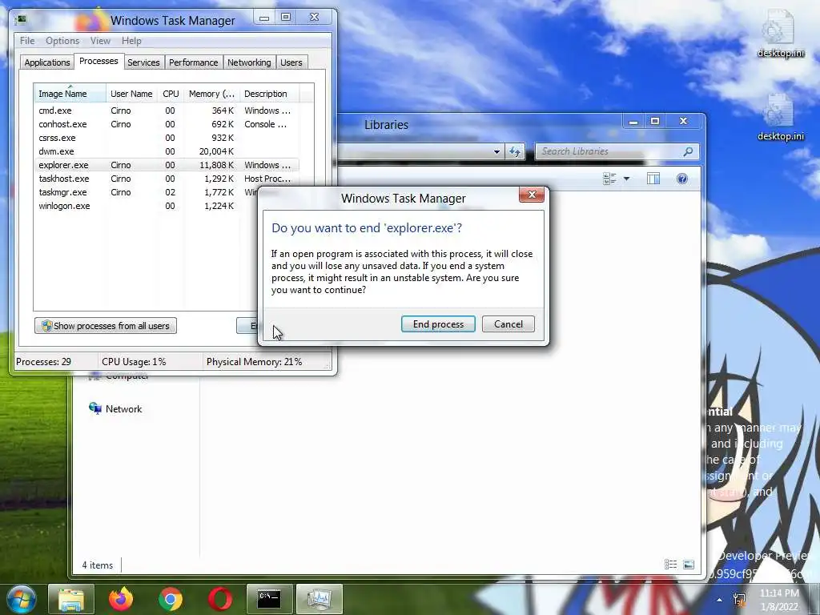The height and width of the screenshot is (615, 820).
Task: Select the conhost.exe process row
Action: 167,124
